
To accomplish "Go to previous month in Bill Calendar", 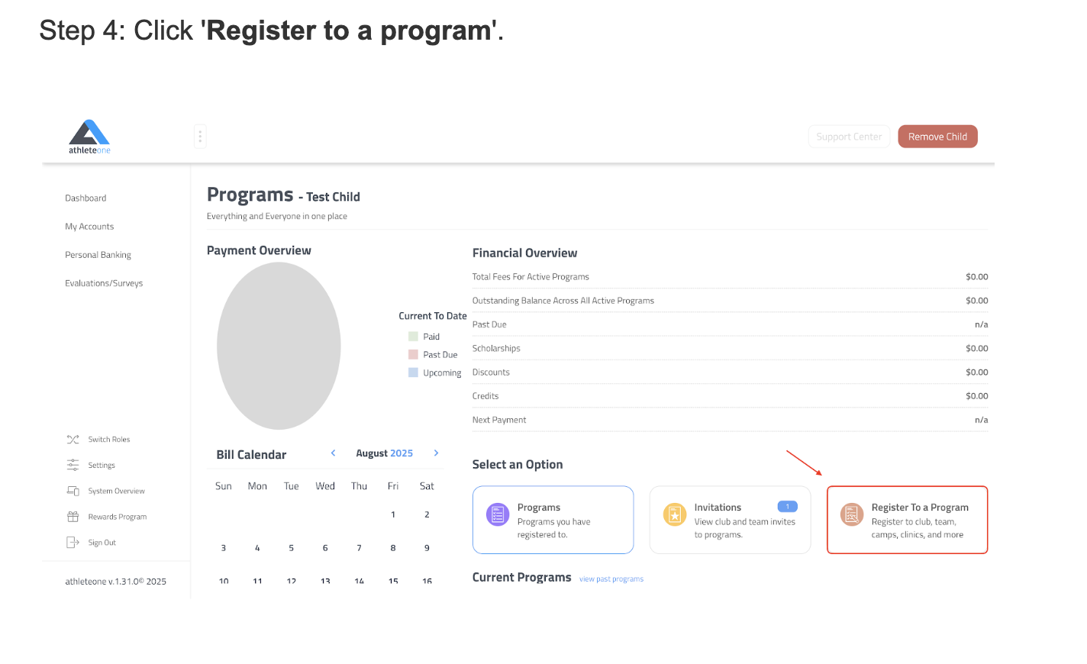I will coord(334,453).
